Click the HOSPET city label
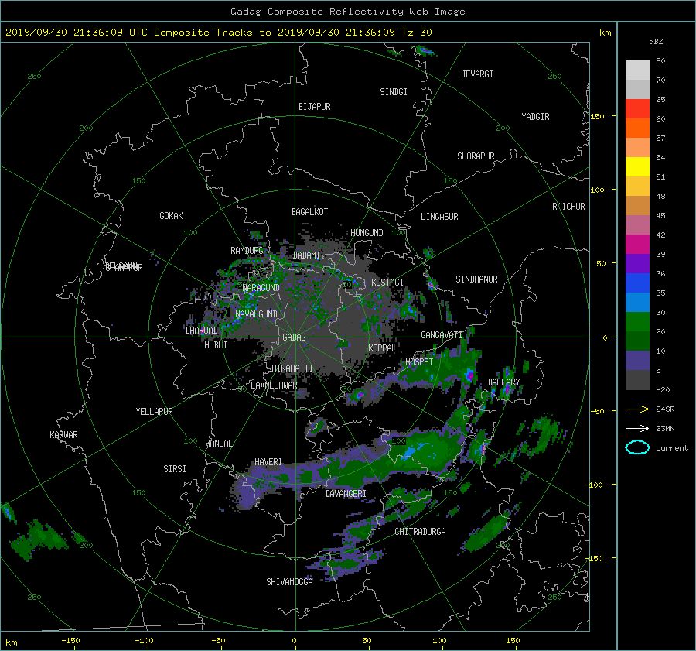 pyautogui.click(x=419, y=362)
